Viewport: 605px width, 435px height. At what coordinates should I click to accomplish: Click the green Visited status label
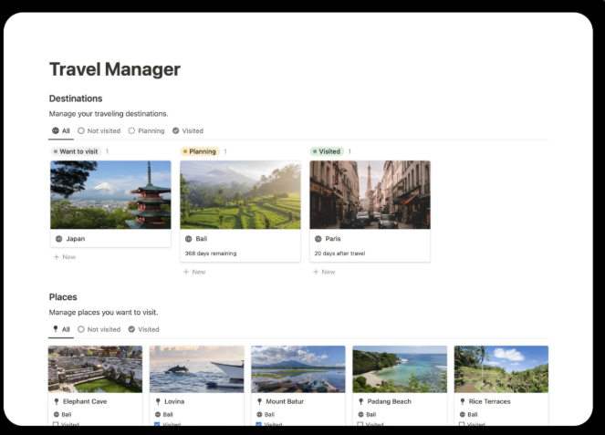(x=327, y=151)
